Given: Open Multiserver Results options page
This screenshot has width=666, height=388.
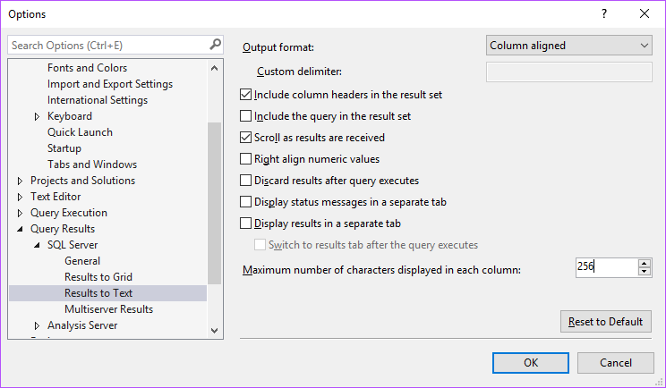Looking at the screenshot, I should [108, 309].
